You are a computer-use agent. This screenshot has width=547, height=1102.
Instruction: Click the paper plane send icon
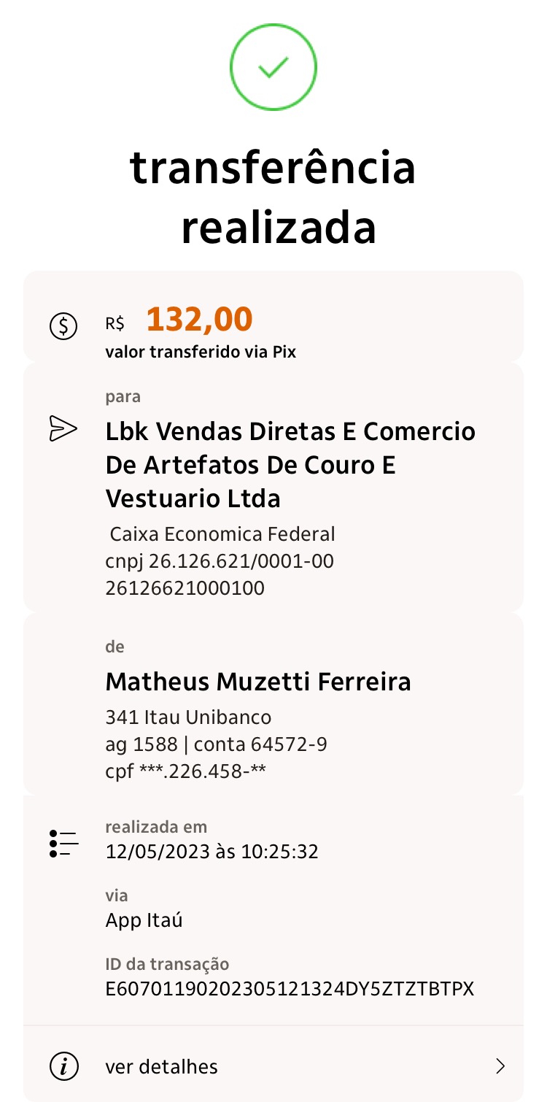click(x=63, y=429)
